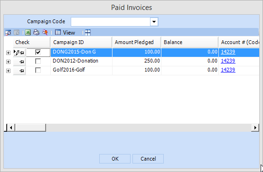263x172 pixels.
Task: Click the horizontal scrollbar thumb
Action: (x=30, y=128)
